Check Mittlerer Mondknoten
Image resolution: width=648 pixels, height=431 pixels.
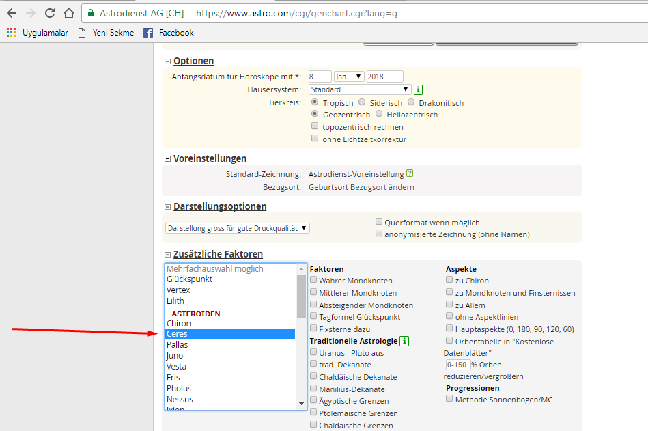click(x=313, y=292)
